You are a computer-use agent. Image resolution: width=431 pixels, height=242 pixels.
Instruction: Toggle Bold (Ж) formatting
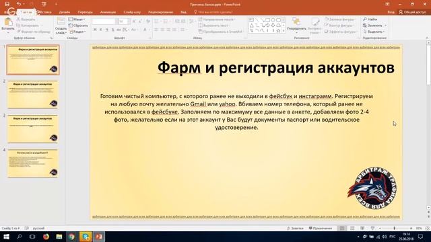pyautogui.click(x=95, y=30)
